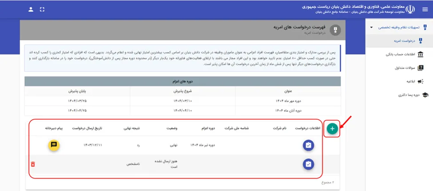
Task: Click the دوره تیر ماه ۱۴۰۴ cell
Action: click(x=203, y=145)
